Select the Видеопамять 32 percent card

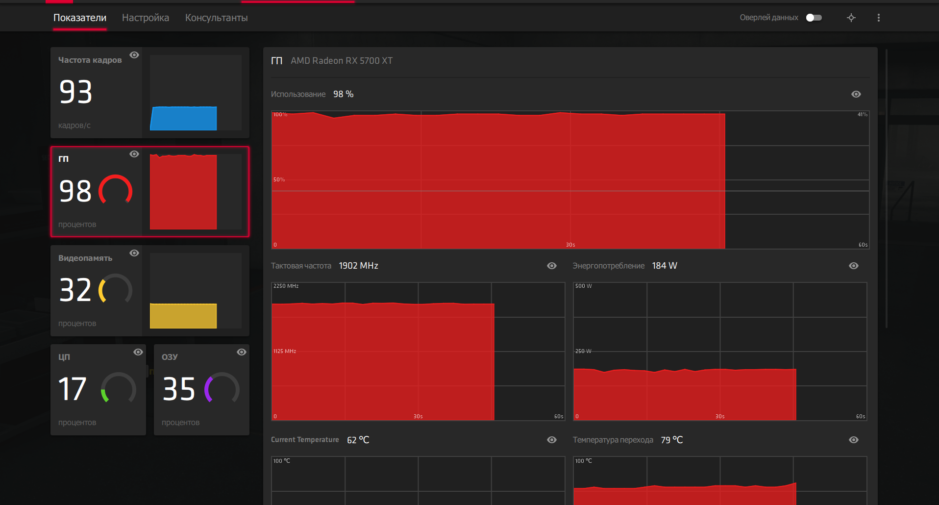(150, 291)
